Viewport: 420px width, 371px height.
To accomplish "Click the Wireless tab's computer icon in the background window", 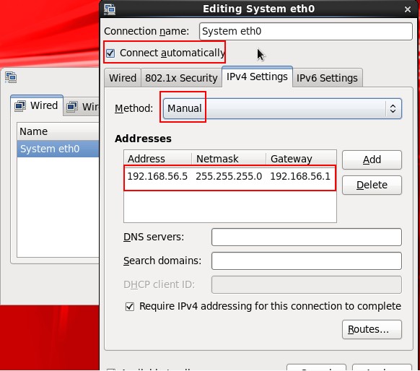I will pos(72,107).
